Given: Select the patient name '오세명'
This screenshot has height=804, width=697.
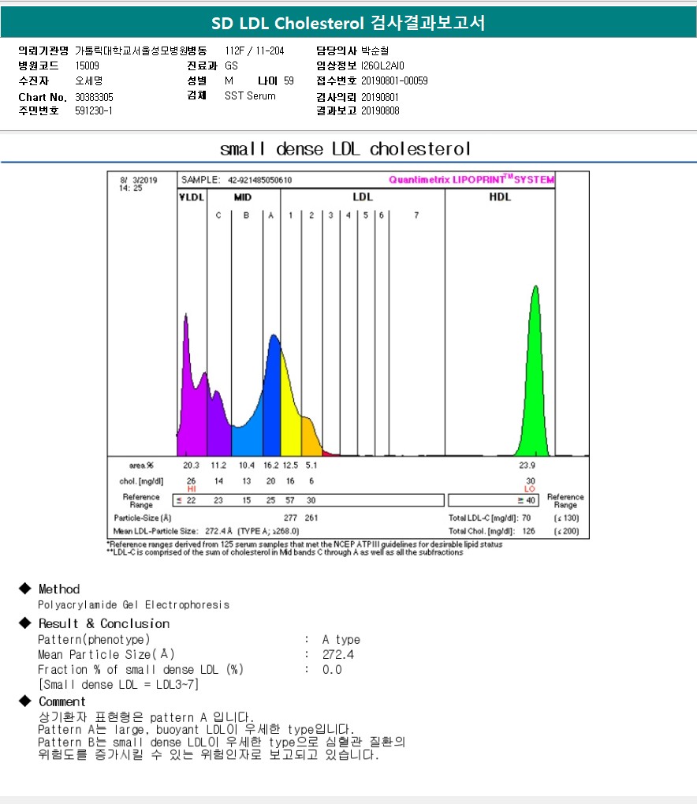Looking at the screenshot, I should coord(88,81).
